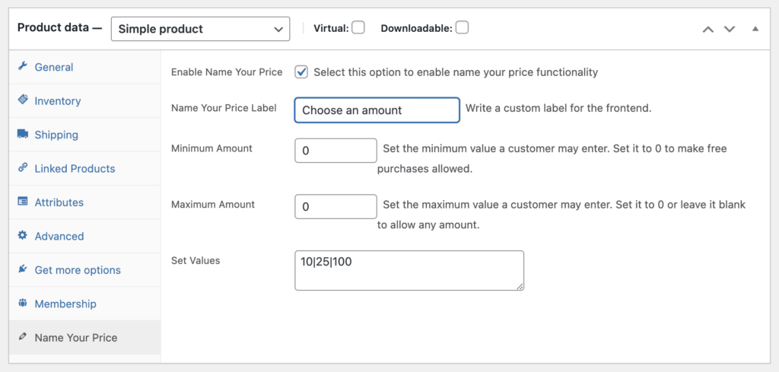Screen dimensions: 779x372
Task: Move Product data panel down arrow
Action: [x=730, y=30]
